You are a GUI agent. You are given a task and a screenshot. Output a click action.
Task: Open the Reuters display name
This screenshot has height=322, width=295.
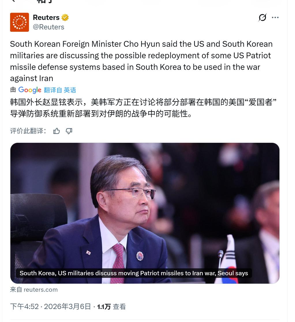[x=46, y=17]
